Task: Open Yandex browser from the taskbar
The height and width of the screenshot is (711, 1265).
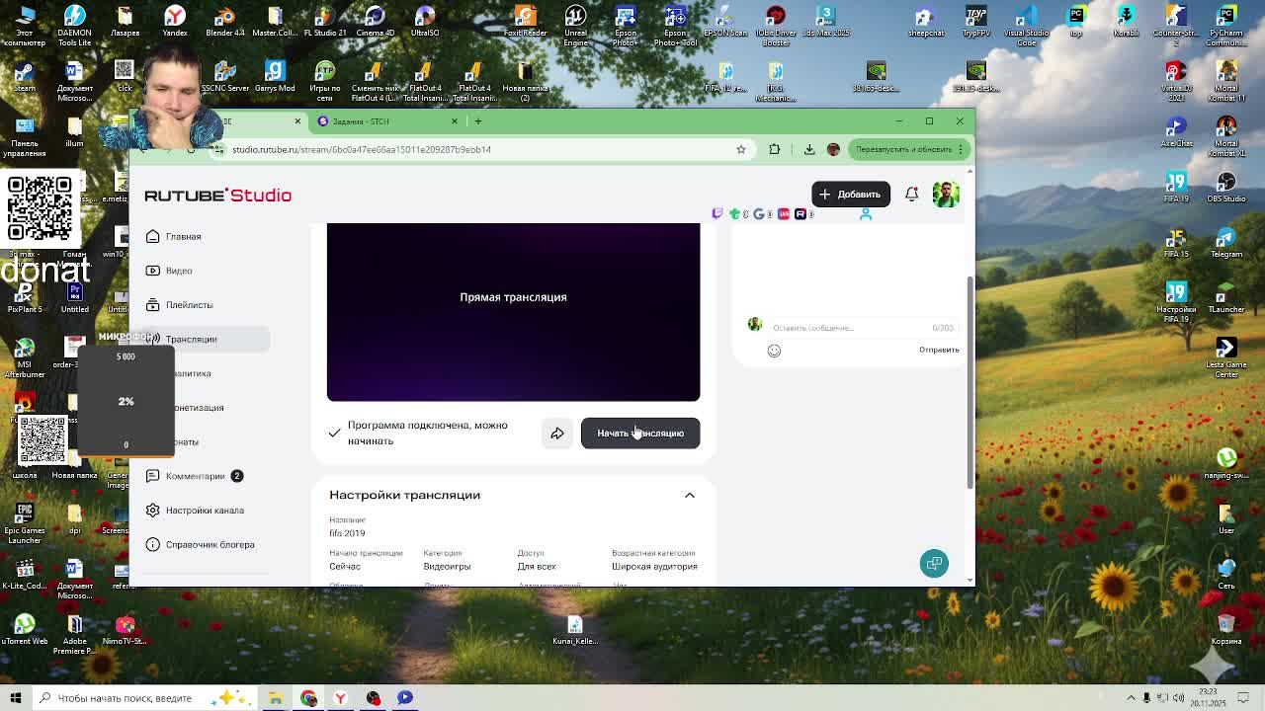Action: point(340,698)
